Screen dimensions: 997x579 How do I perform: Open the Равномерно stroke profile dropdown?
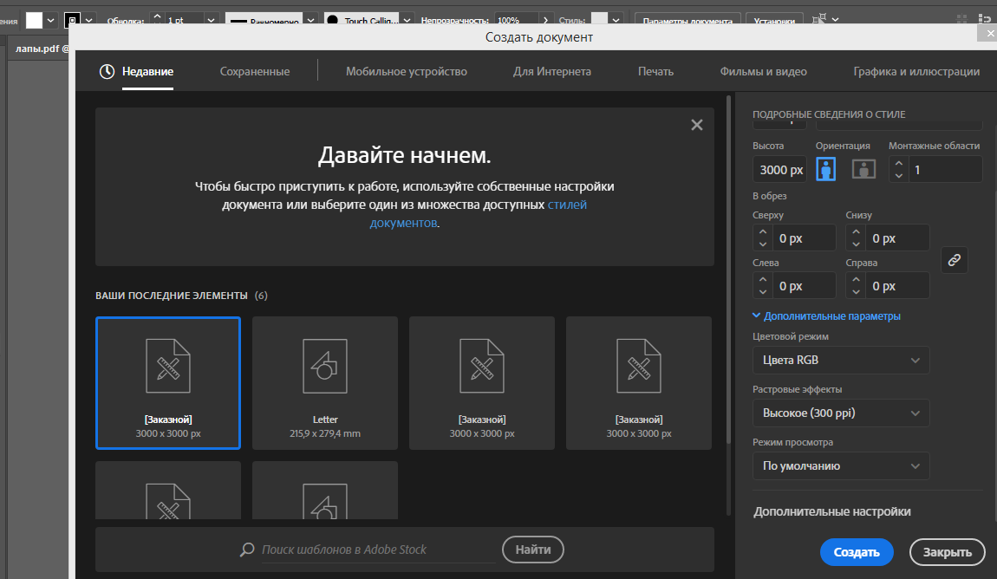(x=310, y=20)
